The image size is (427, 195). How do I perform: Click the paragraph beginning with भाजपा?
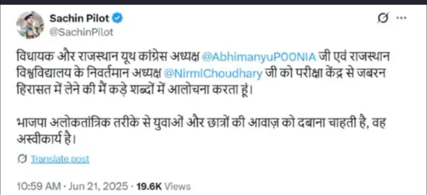point(201,123)
